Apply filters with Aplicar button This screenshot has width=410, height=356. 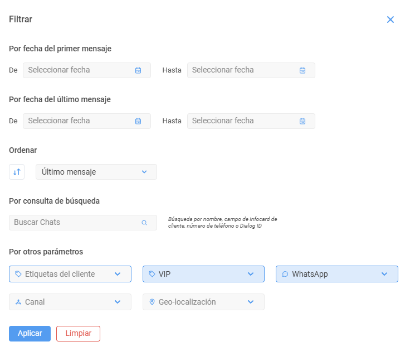[30, 334]
